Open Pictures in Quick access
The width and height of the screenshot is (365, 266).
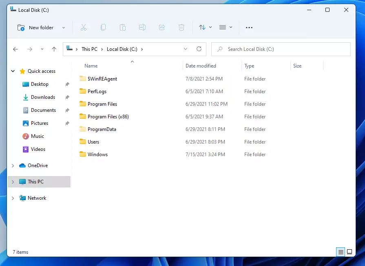click(39, 123)
